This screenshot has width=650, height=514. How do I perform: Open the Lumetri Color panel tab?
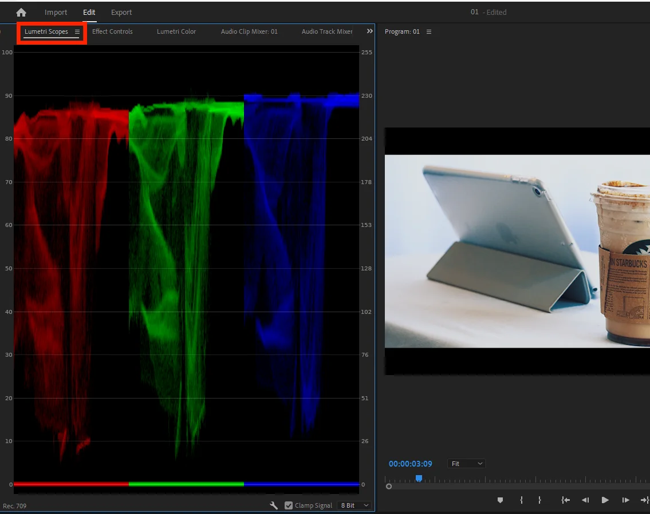(176, 31)
